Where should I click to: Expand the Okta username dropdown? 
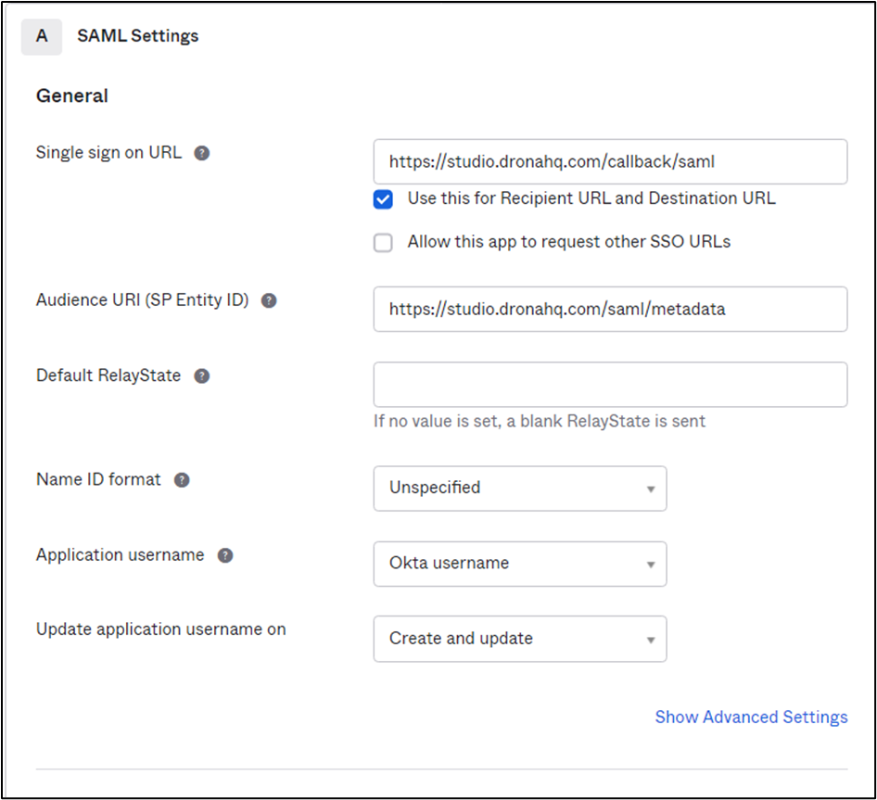(x=519, y=564)
